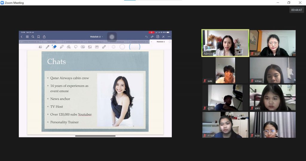Image resolution: width=306 pixels, height=161 pixels.
Task: Select the Shapes tool
Action: [x=69, y=47]
